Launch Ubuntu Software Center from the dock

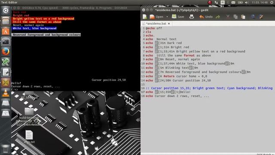tap(6, 31)
